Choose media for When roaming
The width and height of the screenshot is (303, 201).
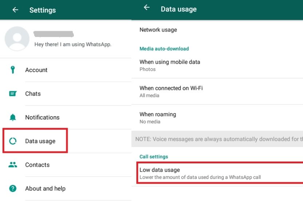(x=217, y=118)
